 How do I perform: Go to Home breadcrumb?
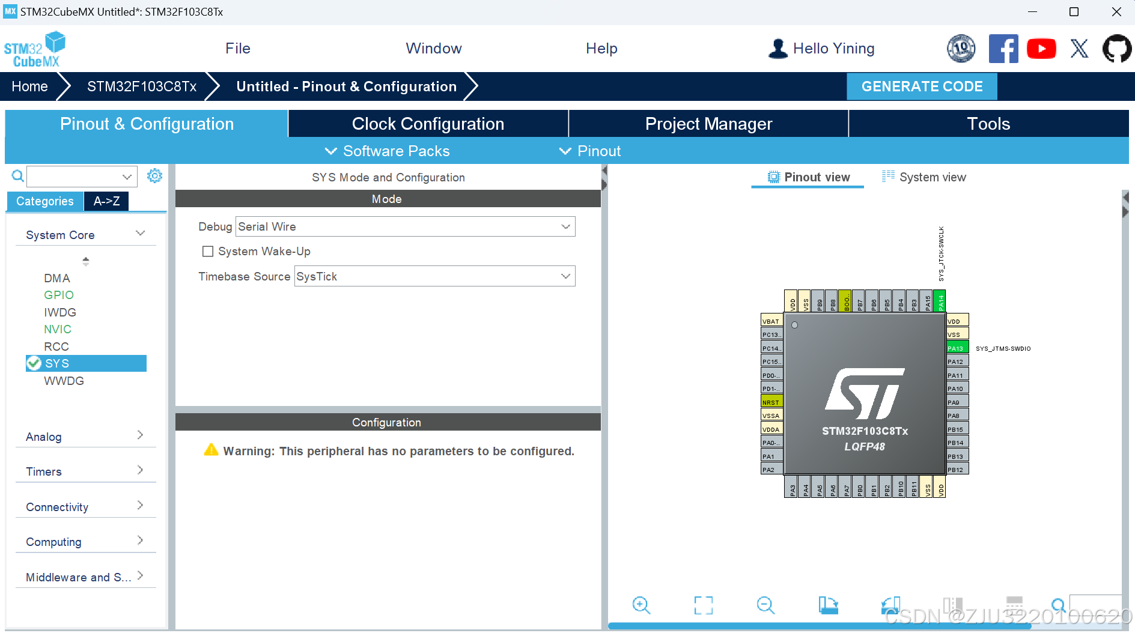click(x=29, y=86)
